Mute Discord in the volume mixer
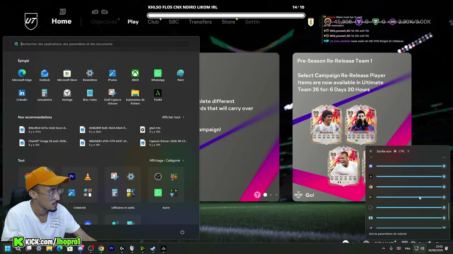453x254 pixels. point(371,166)
